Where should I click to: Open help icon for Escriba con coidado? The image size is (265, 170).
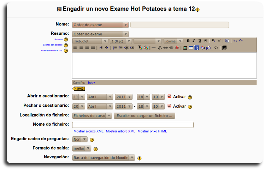tap(66, 45)
